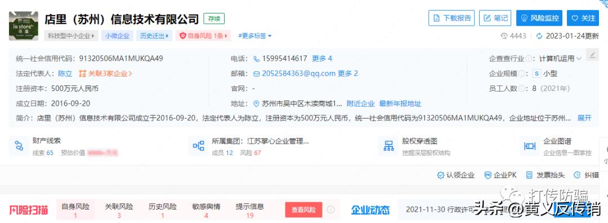Select the 关联风险 3 risk tab
The width and height of the screenshot is (608, 223).
(119, 211)
